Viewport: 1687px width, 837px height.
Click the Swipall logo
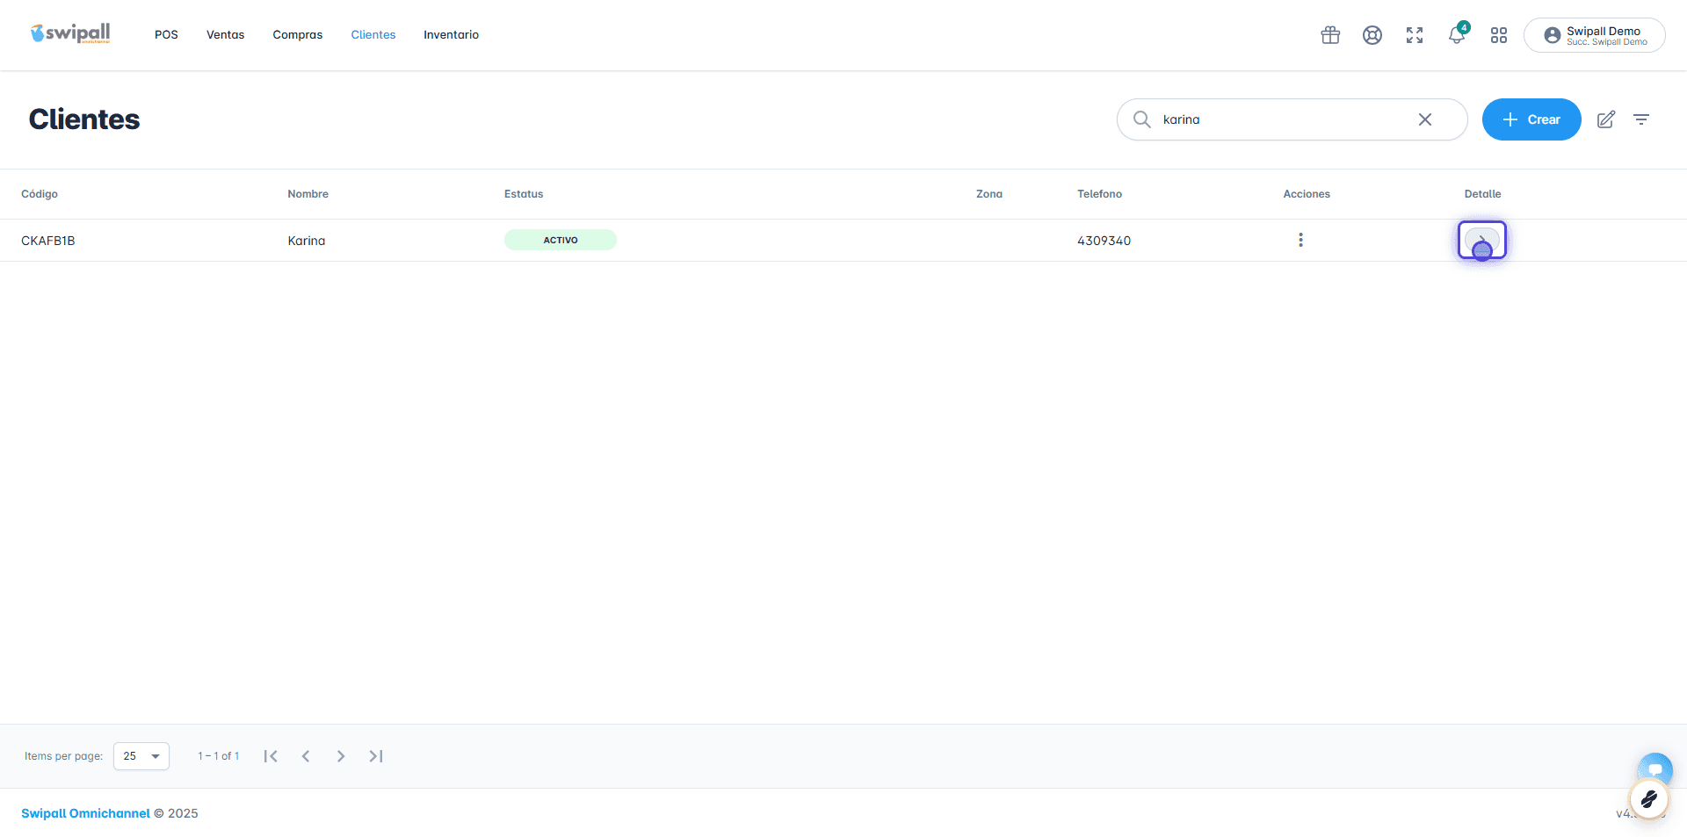70,34
